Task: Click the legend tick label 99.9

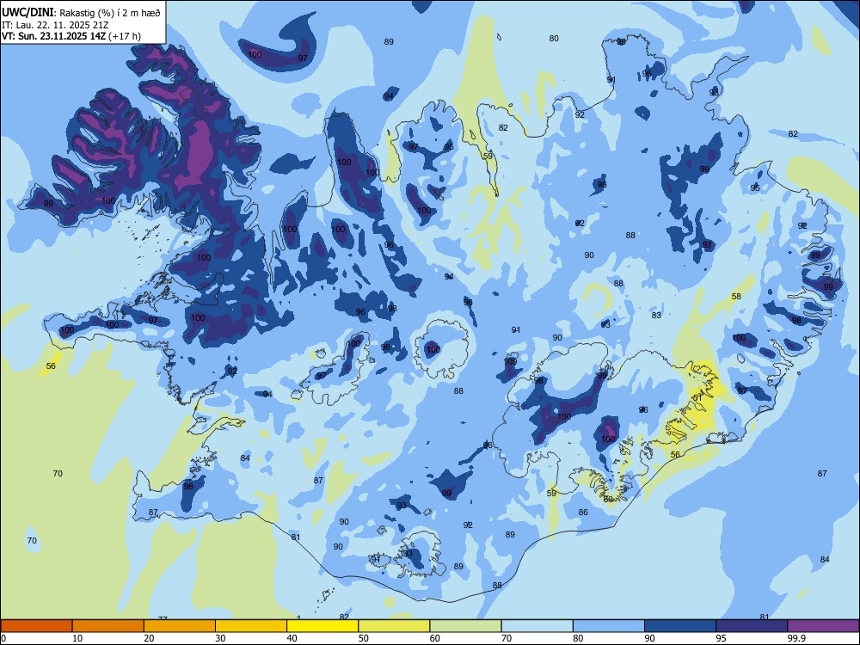Action: pyautogui.click(x=796, y=638)
